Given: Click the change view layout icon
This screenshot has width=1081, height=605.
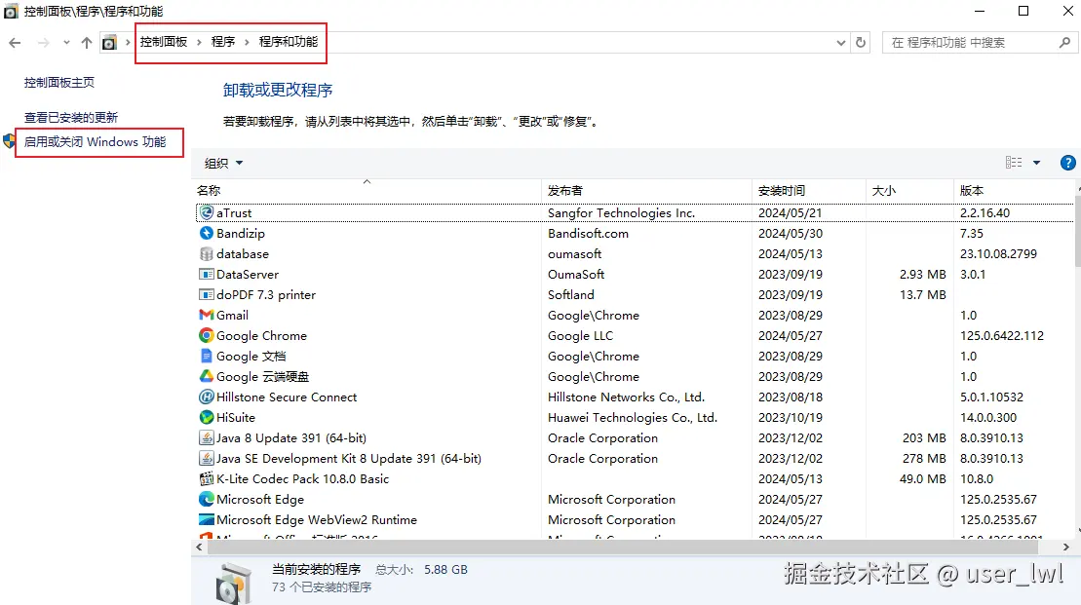Looking at the screenshot, I should point(1014,163).
